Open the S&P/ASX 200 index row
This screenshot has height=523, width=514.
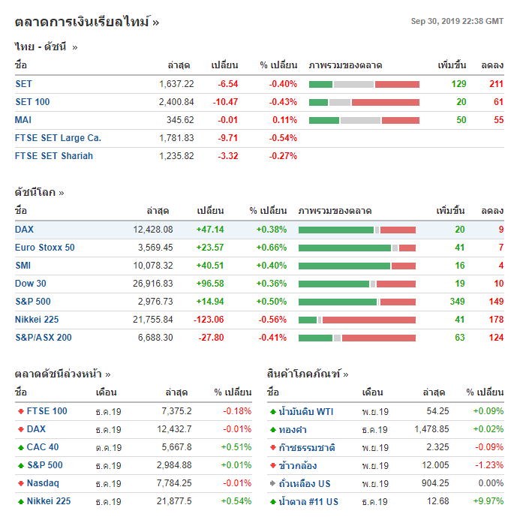point(44,338)
